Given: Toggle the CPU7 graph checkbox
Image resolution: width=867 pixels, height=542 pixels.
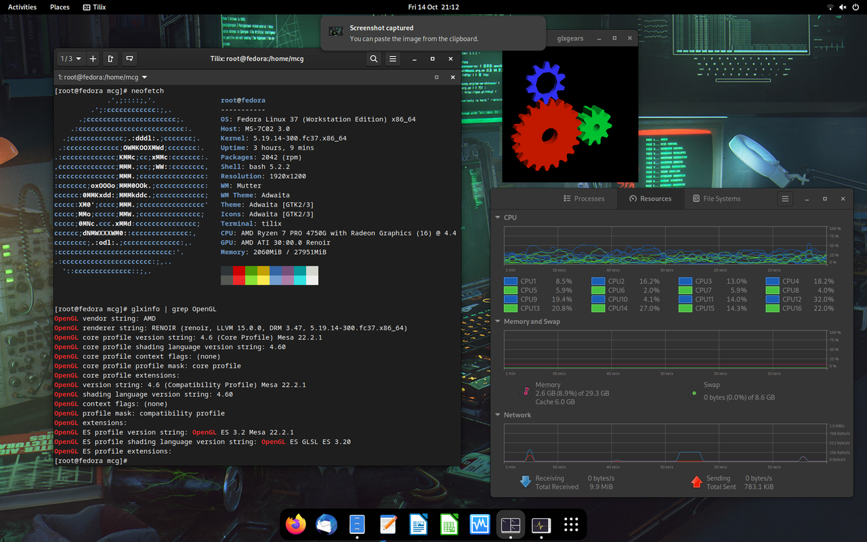Looking at the screenshot, I should pos(685,289).
